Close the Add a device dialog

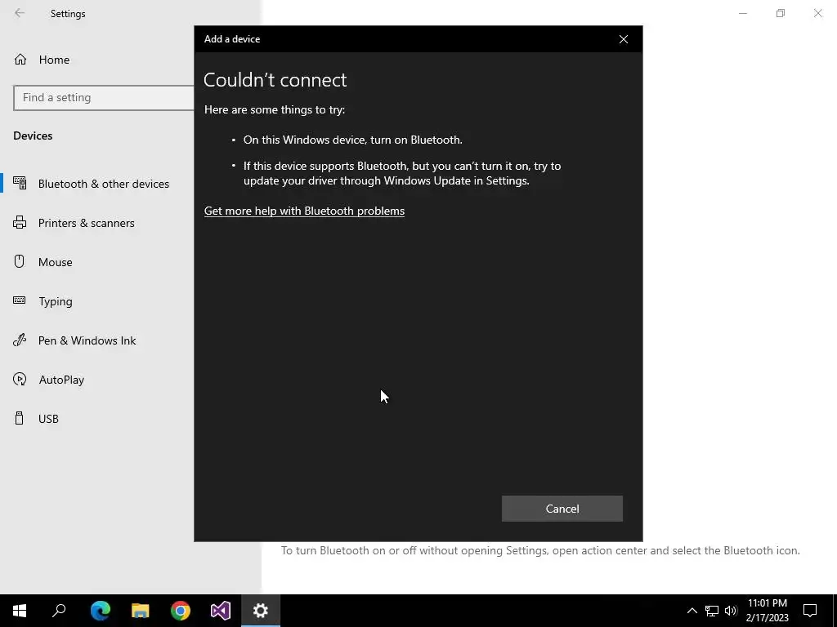point(623,39)
